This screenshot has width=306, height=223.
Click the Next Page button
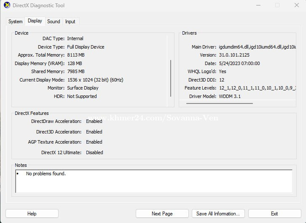click(162, 214)
